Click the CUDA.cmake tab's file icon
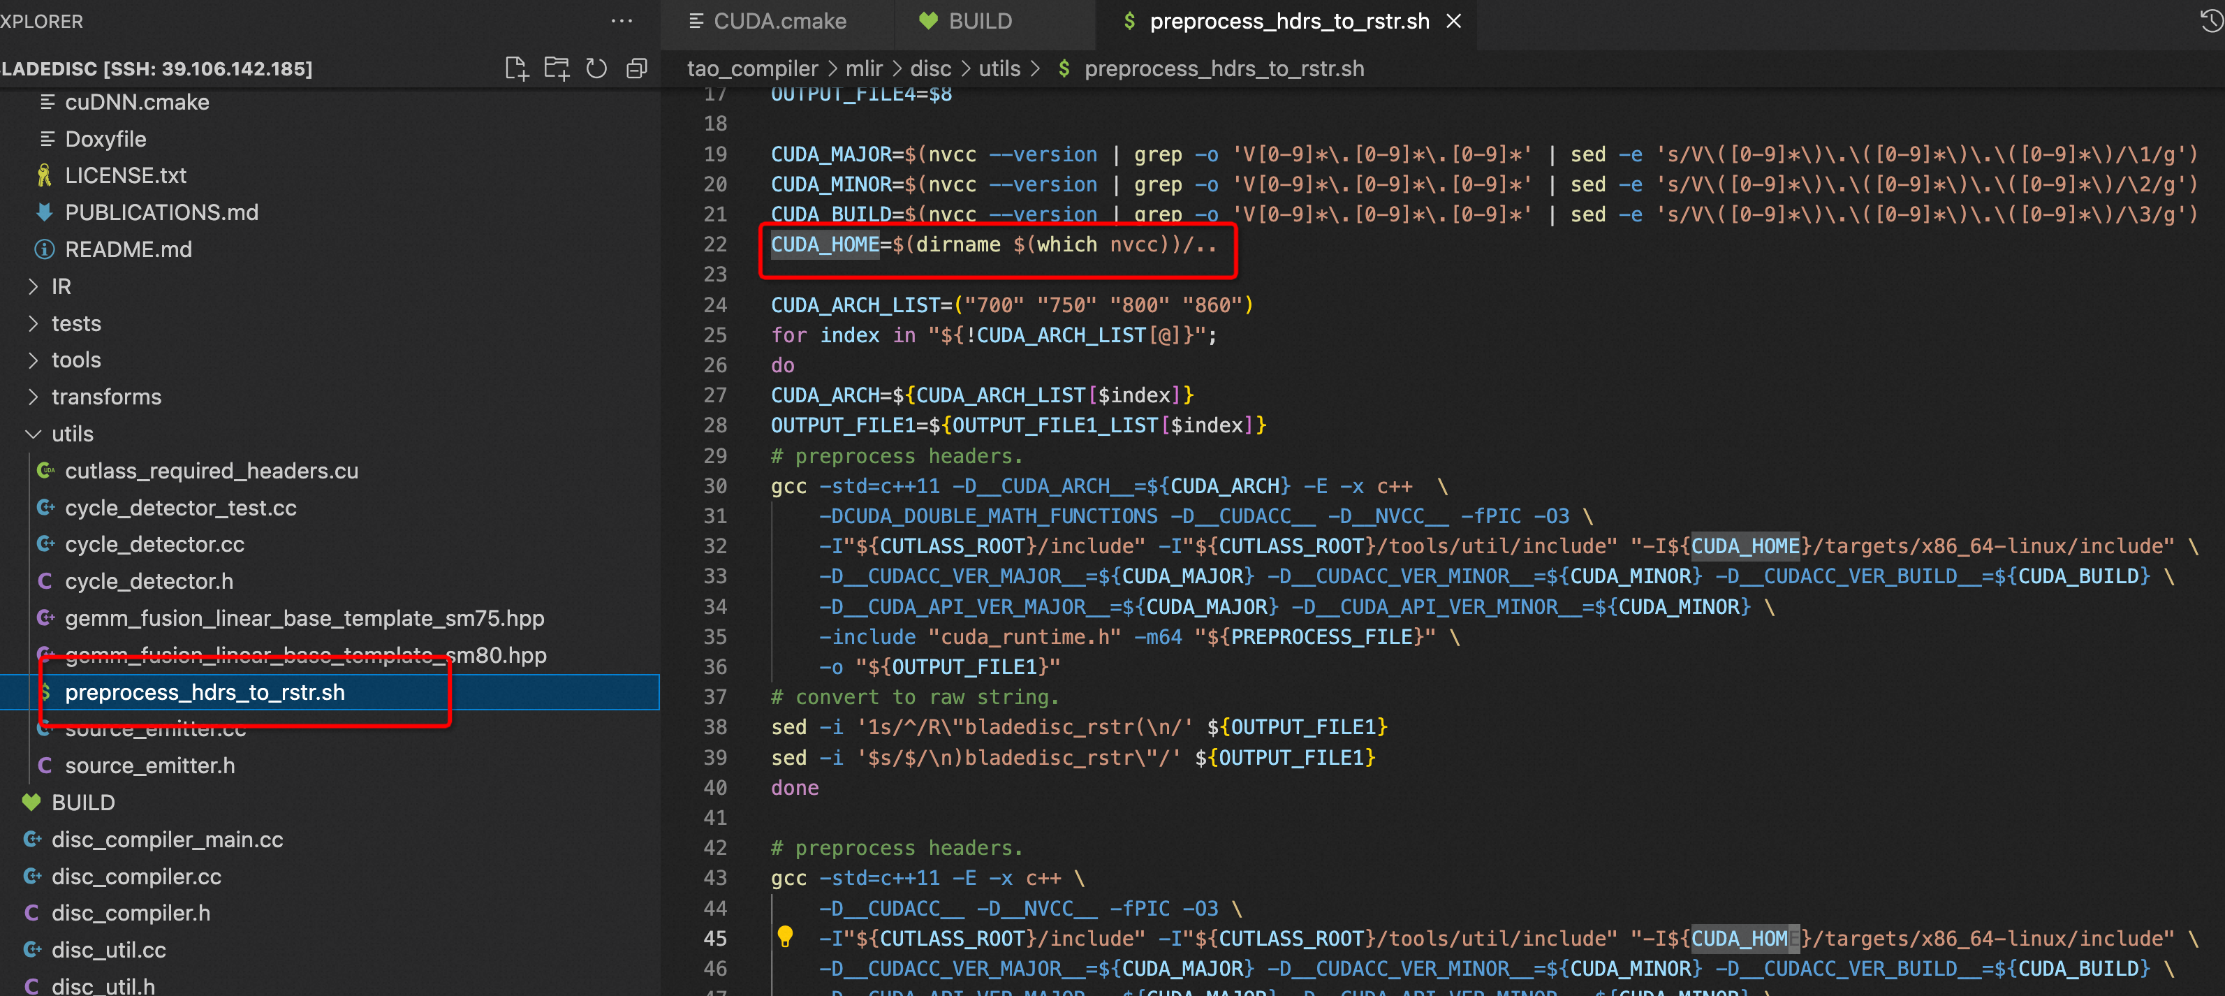The image size is (2225, 996). 696,21
